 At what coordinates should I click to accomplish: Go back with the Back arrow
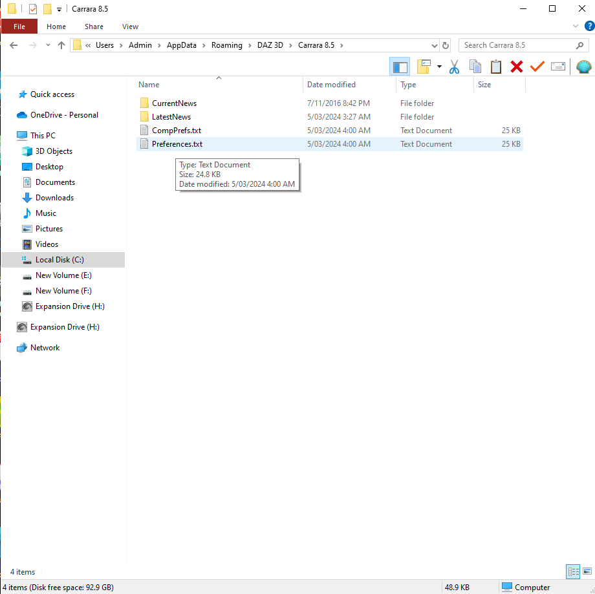pos(14,45)
